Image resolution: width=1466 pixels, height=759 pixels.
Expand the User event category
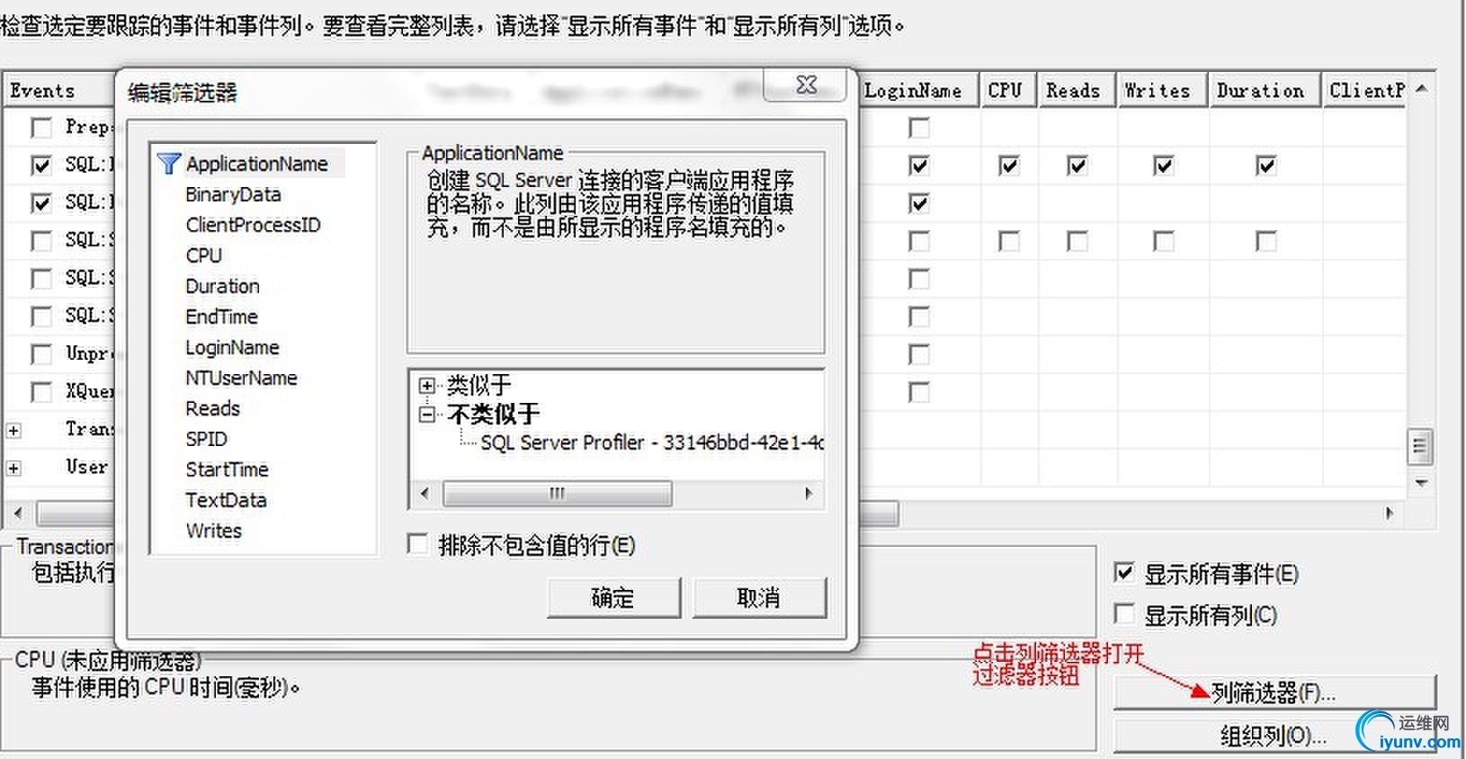point(13,469)
